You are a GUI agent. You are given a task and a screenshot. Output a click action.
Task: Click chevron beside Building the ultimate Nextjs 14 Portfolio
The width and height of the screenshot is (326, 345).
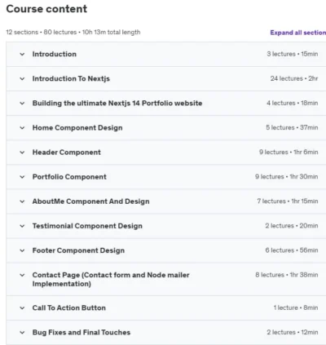pyautogui.click(x=22, y=104)
